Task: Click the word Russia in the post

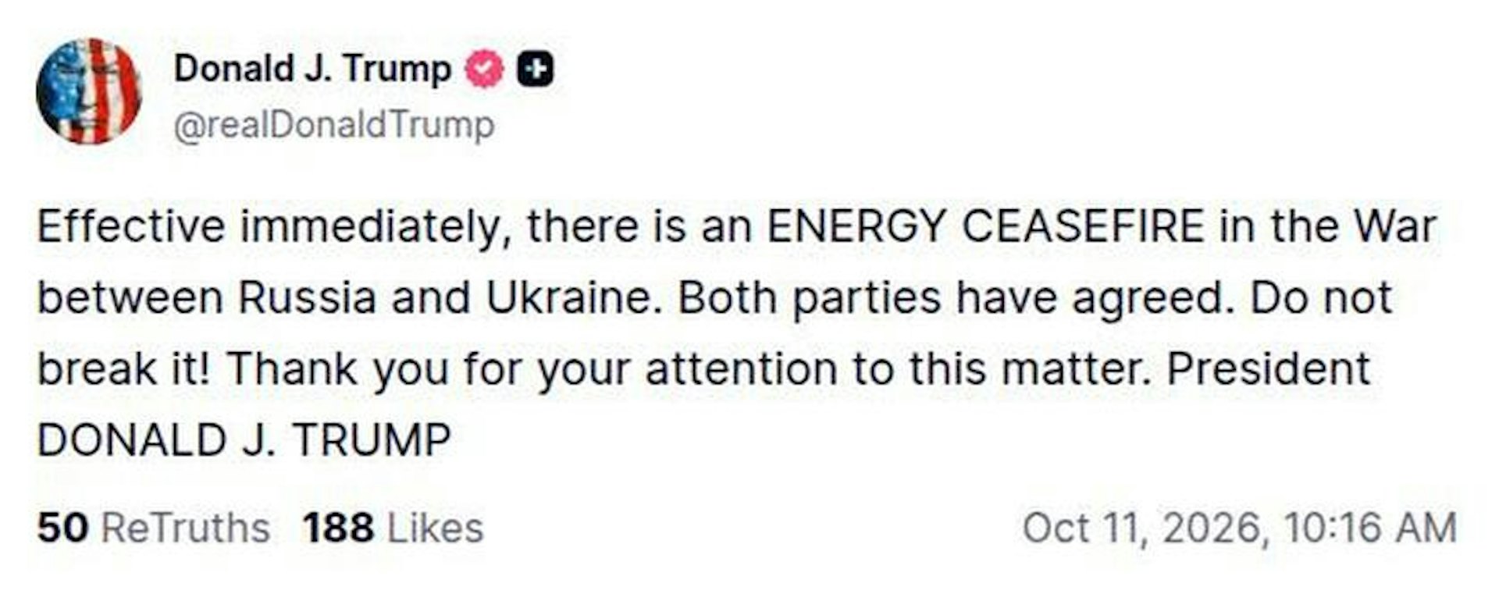Action: (x=307, y=298)
